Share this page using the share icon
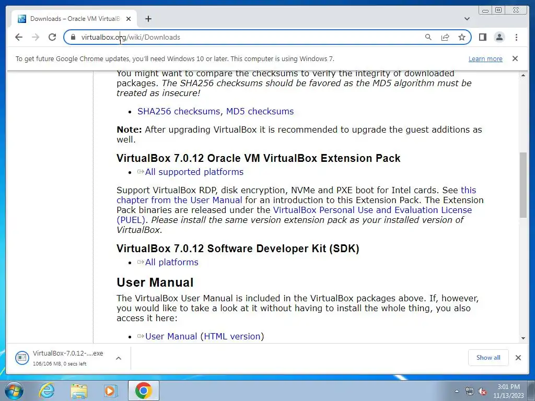Image resolution: width=535 pixels, height=401 pixels. pos(445,37)
